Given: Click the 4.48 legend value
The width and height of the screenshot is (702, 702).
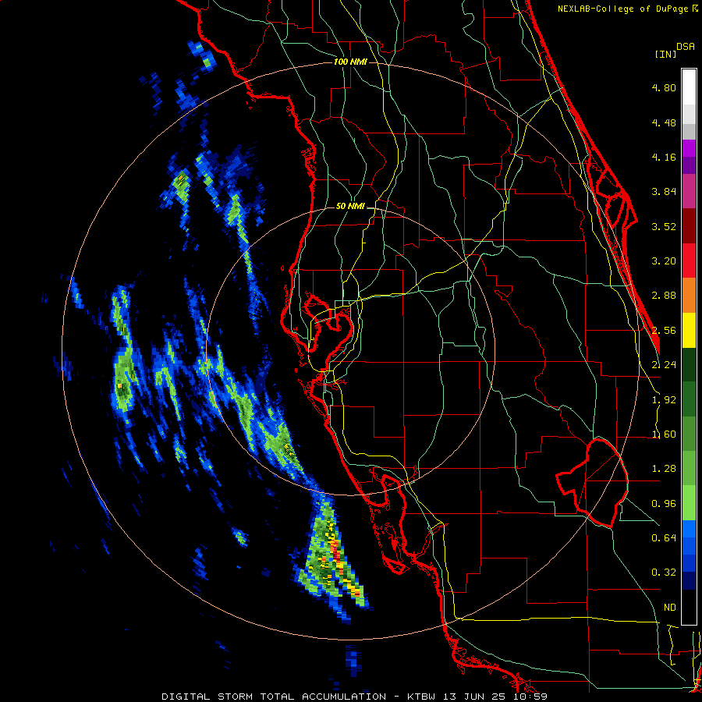Looking at the screenshot, I should pos(664,122).
